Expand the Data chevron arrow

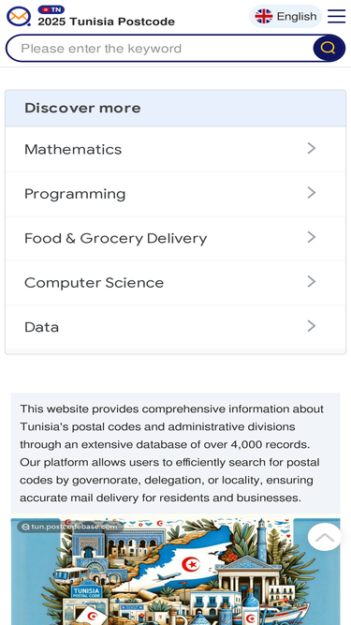coord(311,326)
